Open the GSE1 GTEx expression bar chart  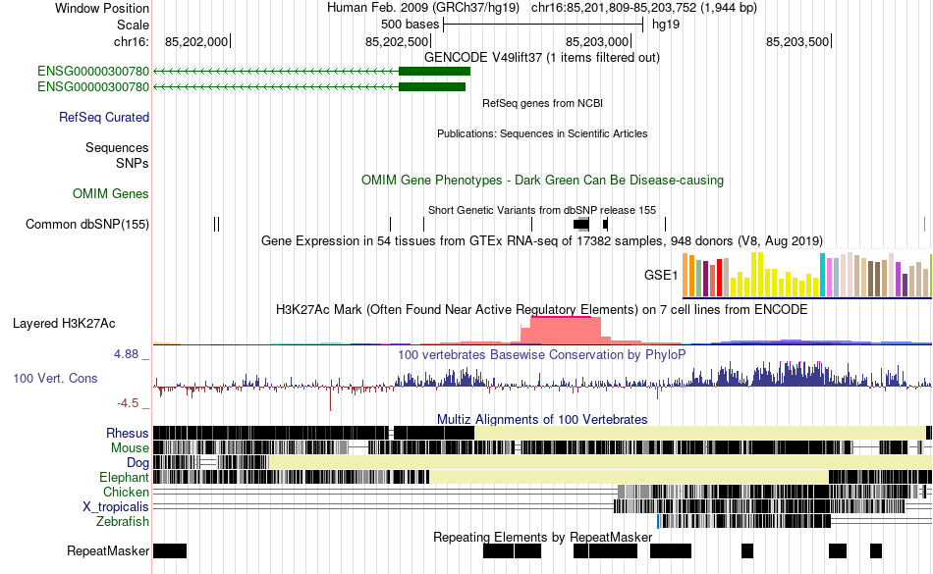pos(807,275)
